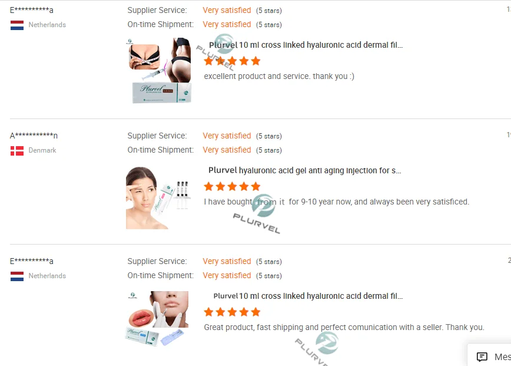Click the Great product, fast shipping review text

coord(344,328)
